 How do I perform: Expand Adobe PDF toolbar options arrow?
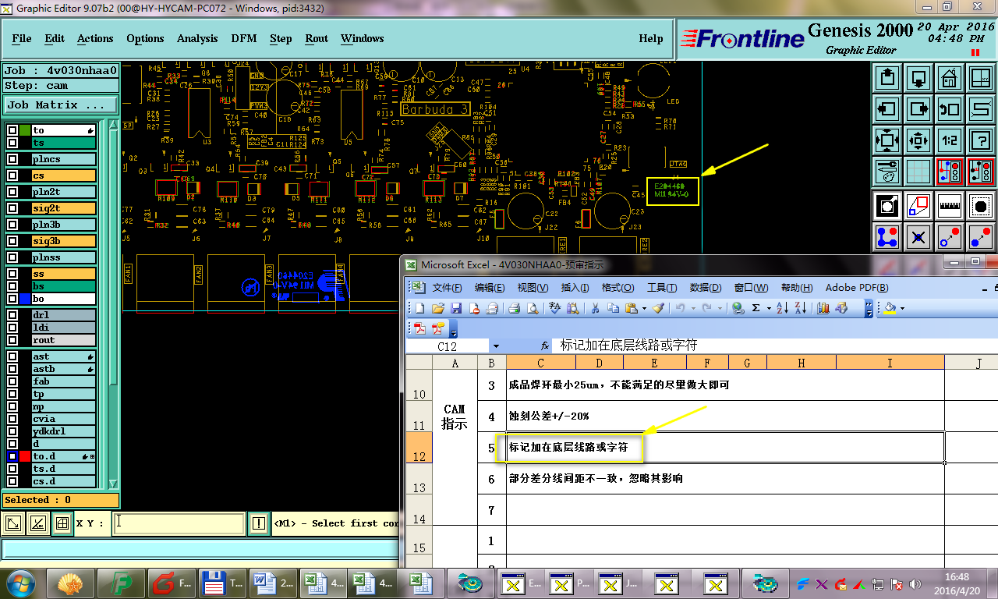(x=454, y=328)
